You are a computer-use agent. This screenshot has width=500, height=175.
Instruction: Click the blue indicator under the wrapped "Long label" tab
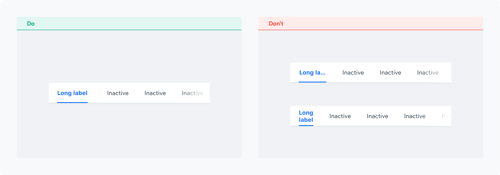tap(306, 125)
